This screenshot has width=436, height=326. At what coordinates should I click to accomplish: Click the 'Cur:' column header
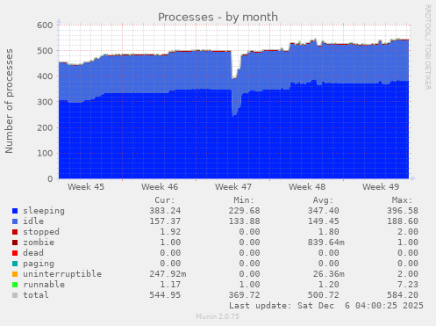pyautogui.click(x=165, y=200)
